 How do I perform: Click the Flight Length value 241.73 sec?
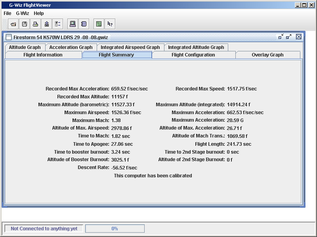[239, 144]
